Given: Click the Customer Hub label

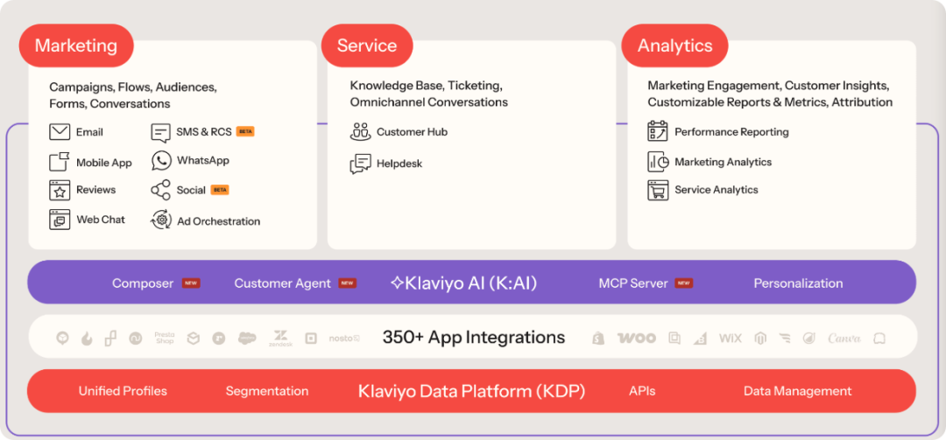Looking at the screenshot, I should 412,131.
